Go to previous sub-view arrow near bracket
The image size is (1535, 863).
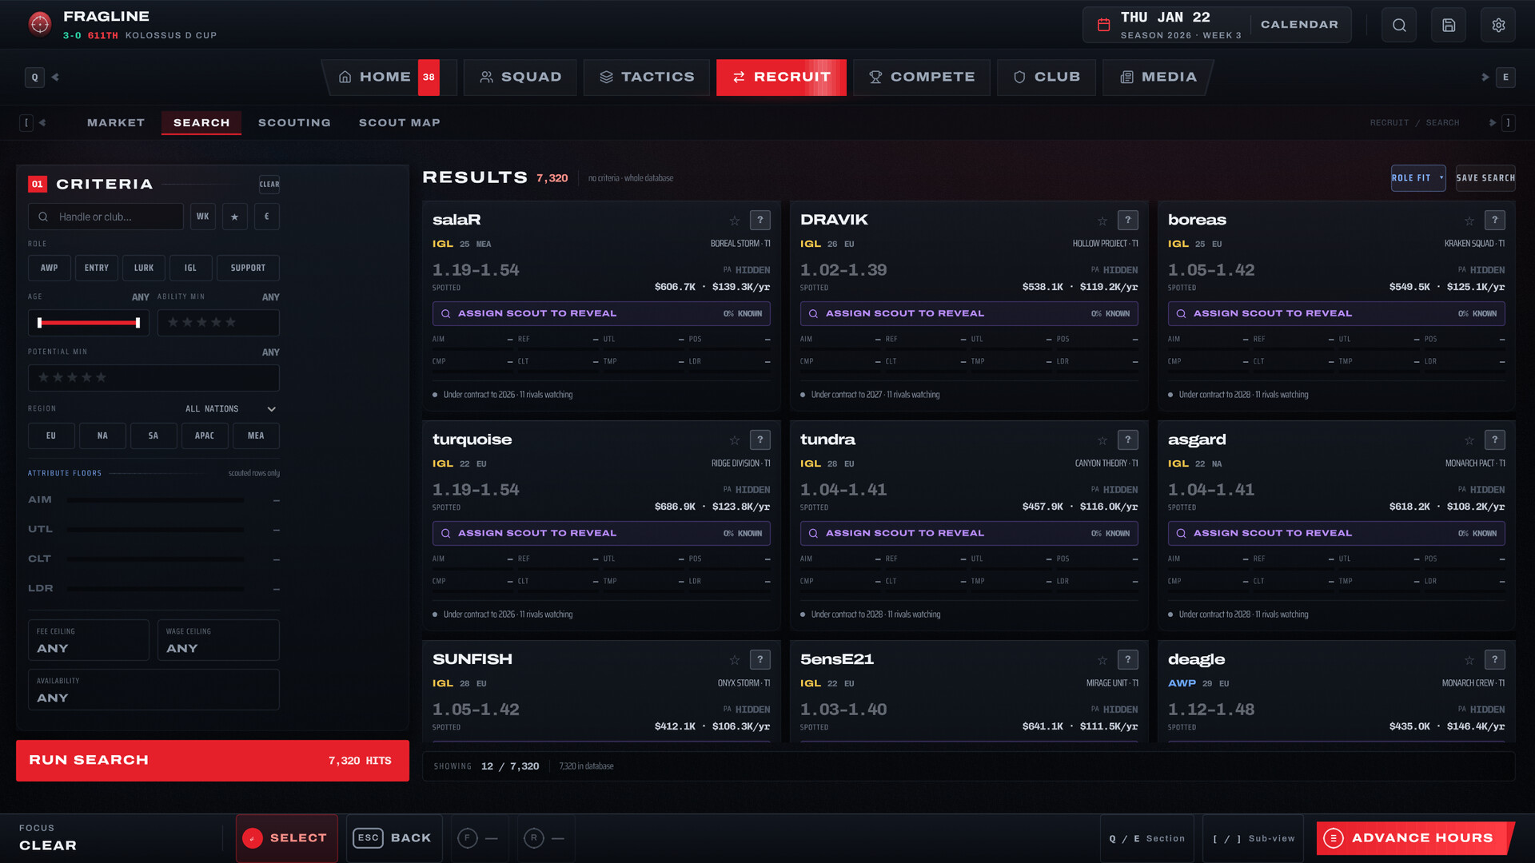42,122
